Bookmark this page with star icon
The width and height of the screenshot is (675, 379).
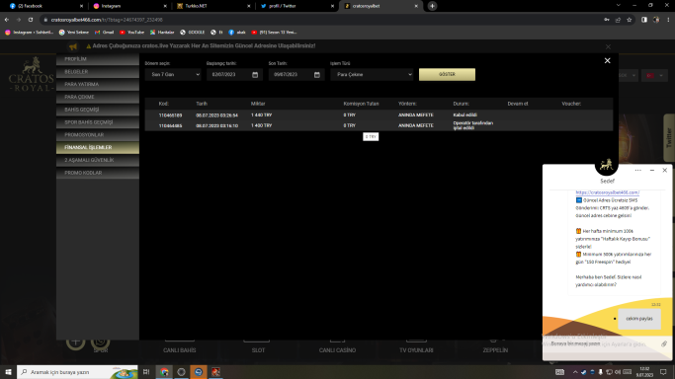pos(629,20)
